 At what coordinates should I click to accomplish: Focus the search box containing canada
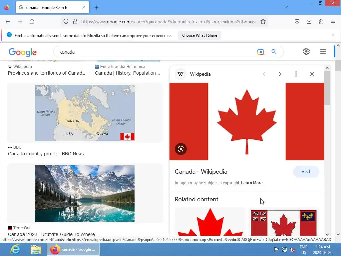click(x=157, y=52)
